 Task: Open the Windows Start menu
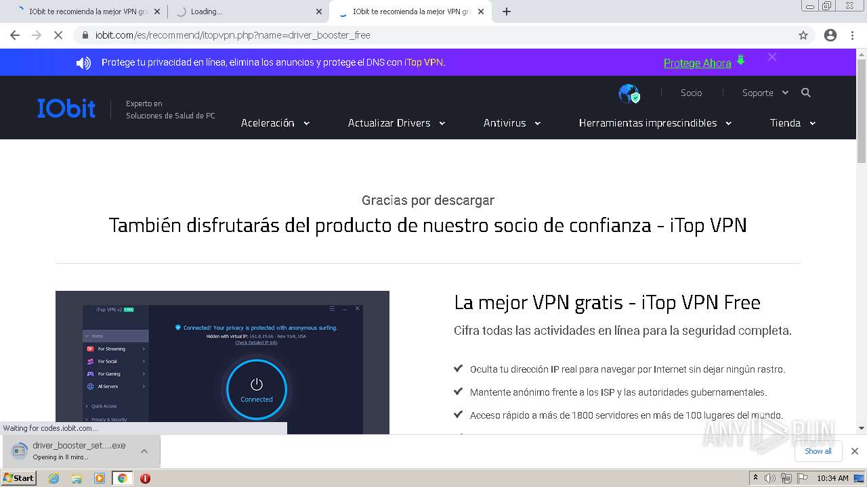point(19,478)
